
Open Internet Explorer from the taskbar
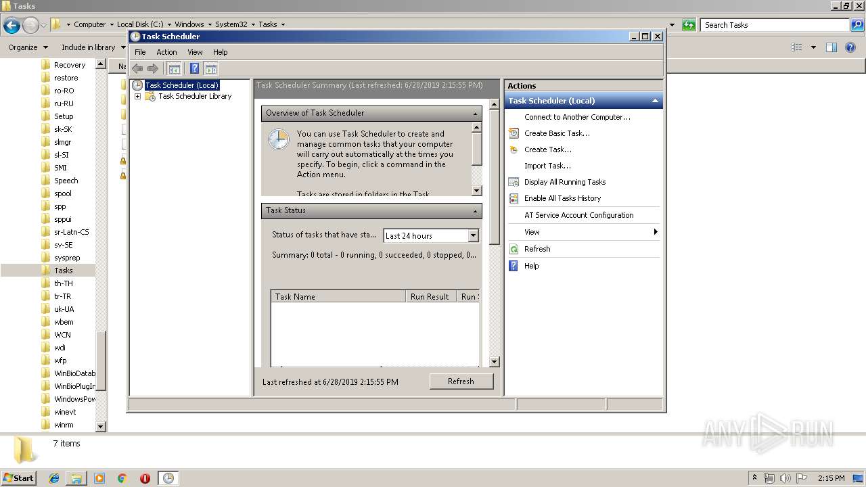point(54,478)
